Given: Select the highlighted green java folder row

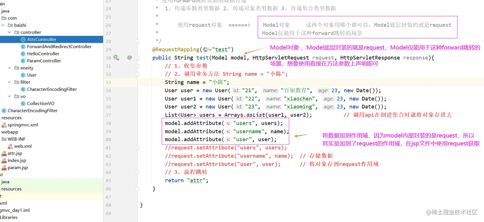Looking at the screenshot, I should coord(52,182).
